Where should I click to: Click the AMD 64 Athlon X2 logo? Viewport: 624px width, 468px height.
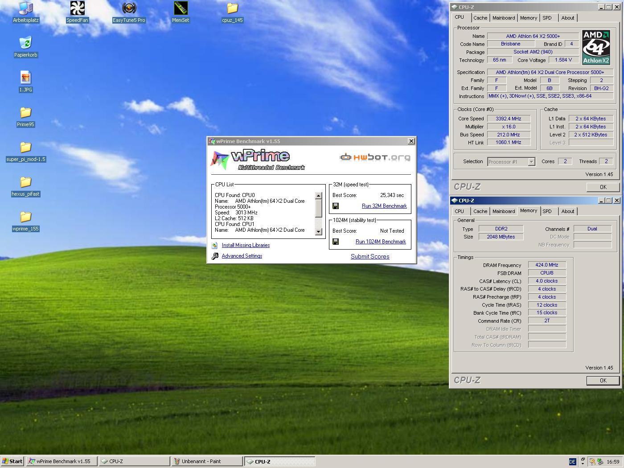tap(596, 47)
